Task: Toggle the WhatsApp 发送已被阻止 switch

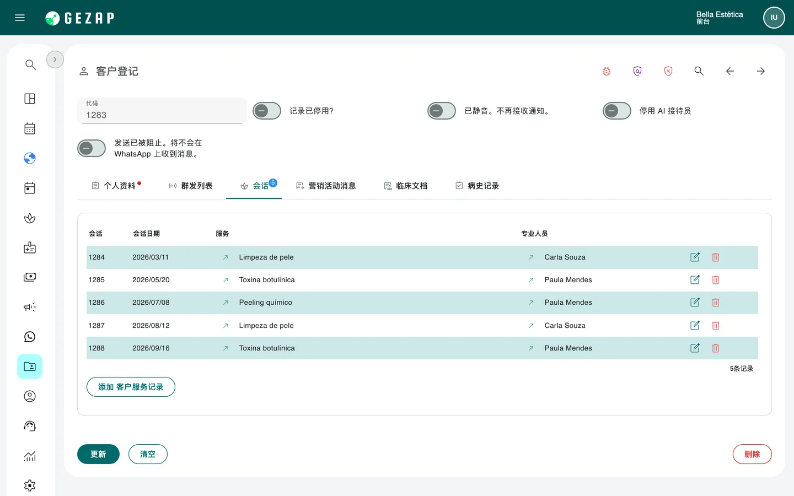Action: [92, 148]
